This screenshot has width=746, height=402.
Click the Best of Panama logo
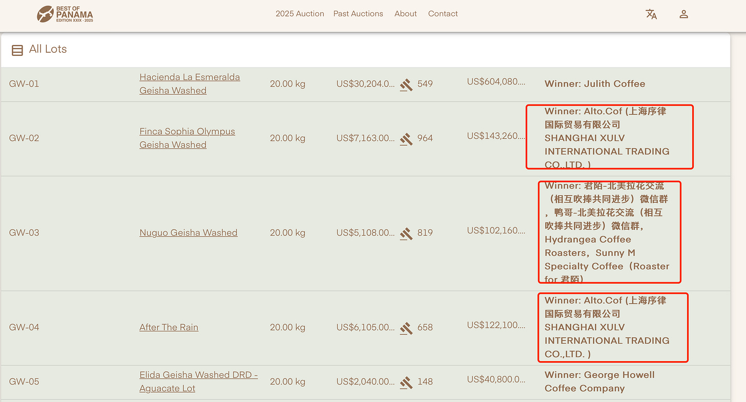point(65,14)
